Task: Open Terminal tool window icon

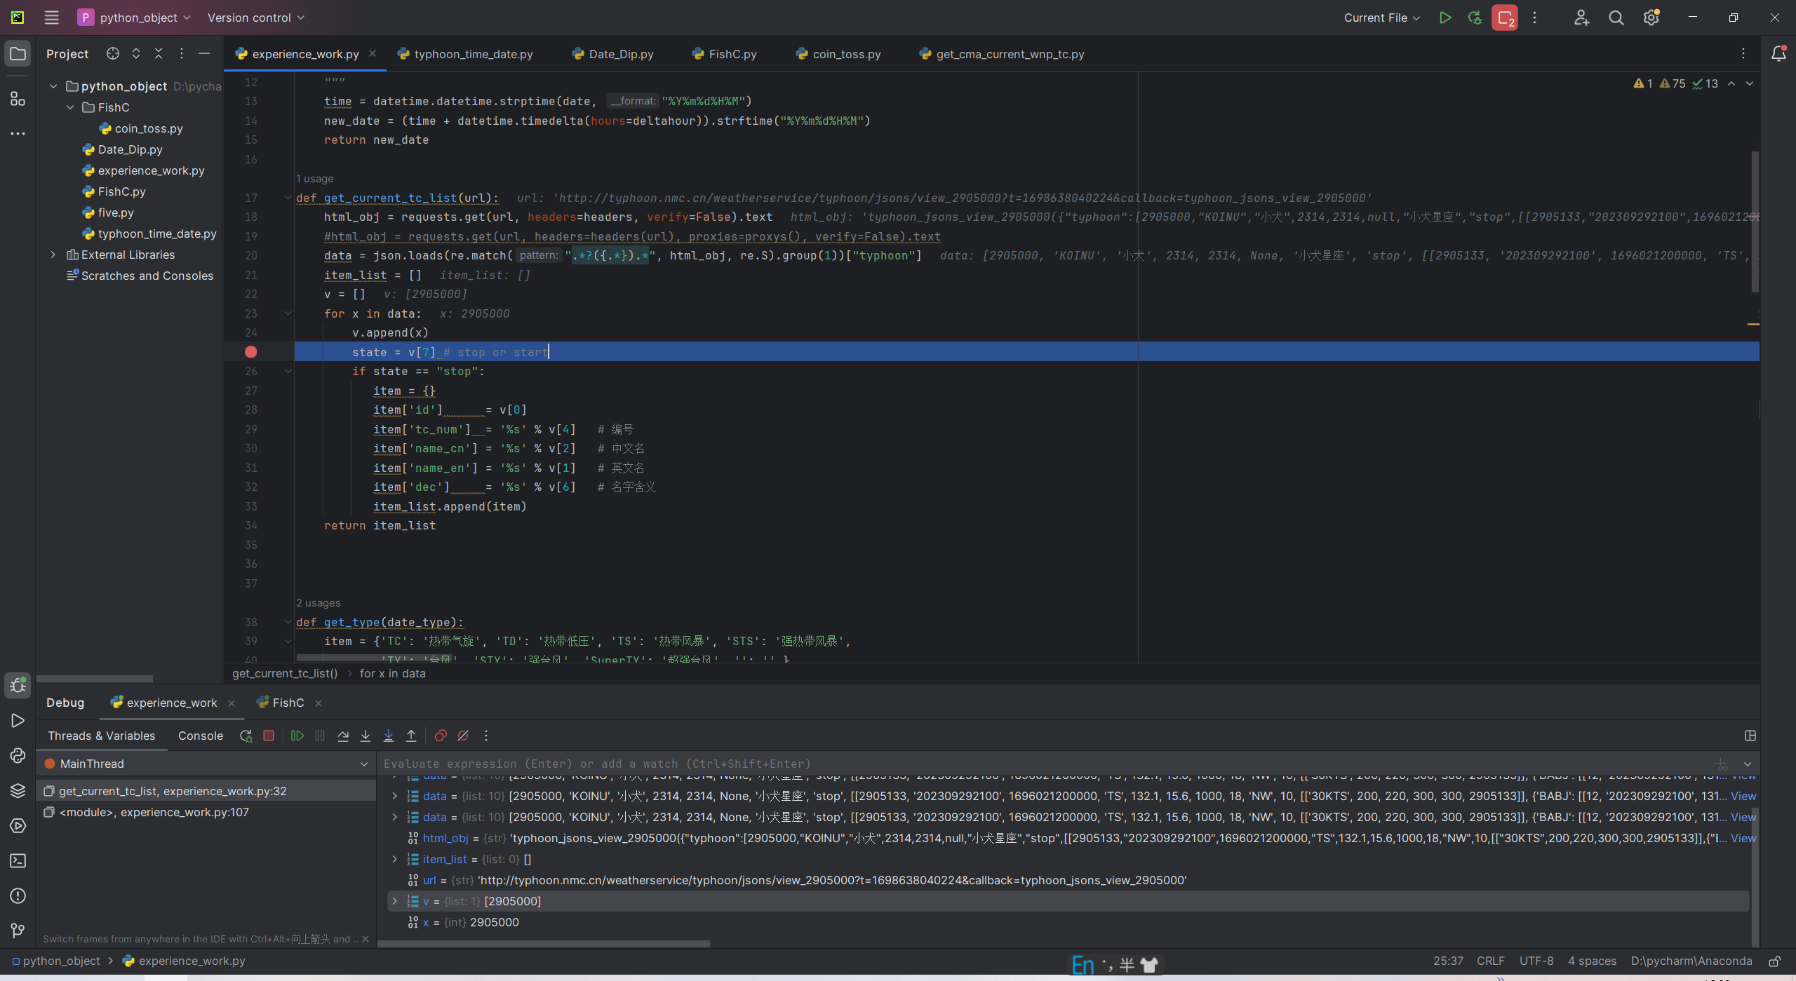Action: pyautogui.click(x=18, y=861)
